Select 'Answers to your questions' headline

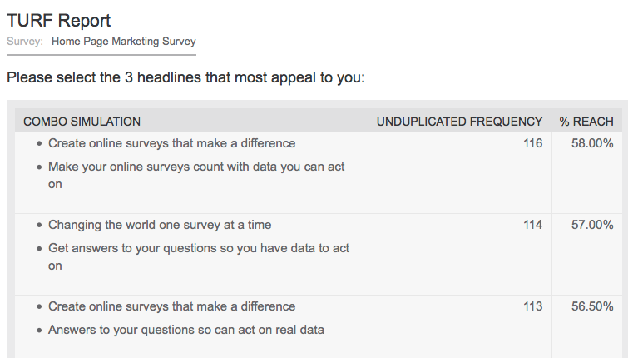pos(186,330)
